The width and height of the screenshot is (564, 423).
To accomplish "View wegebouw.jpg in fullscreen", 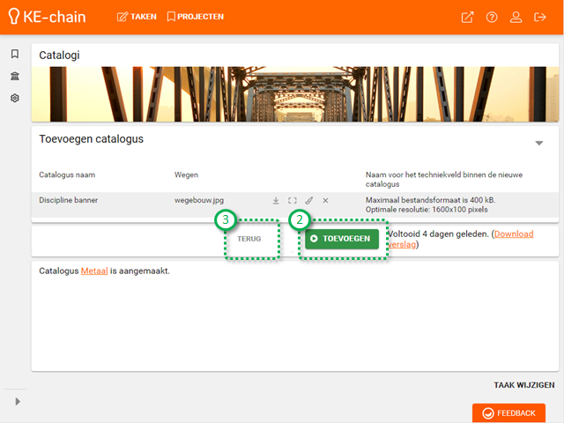I will tap(292, 201).
